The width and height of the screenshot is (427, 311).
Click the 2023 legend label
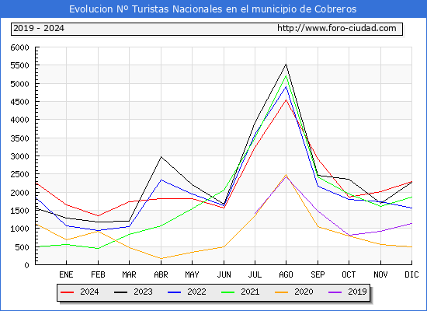coord(143,292)
